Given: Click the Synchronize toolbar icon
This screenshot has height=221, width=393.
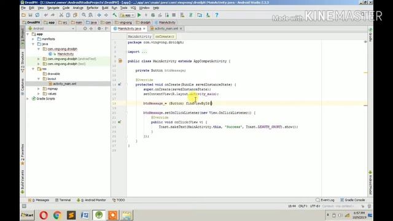Looking at the screenshot, I should 37,15.
